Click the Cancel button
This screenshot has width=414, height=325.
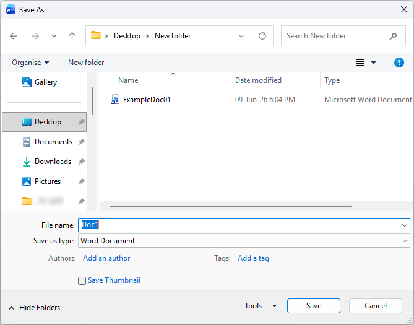tap(376, 306)
